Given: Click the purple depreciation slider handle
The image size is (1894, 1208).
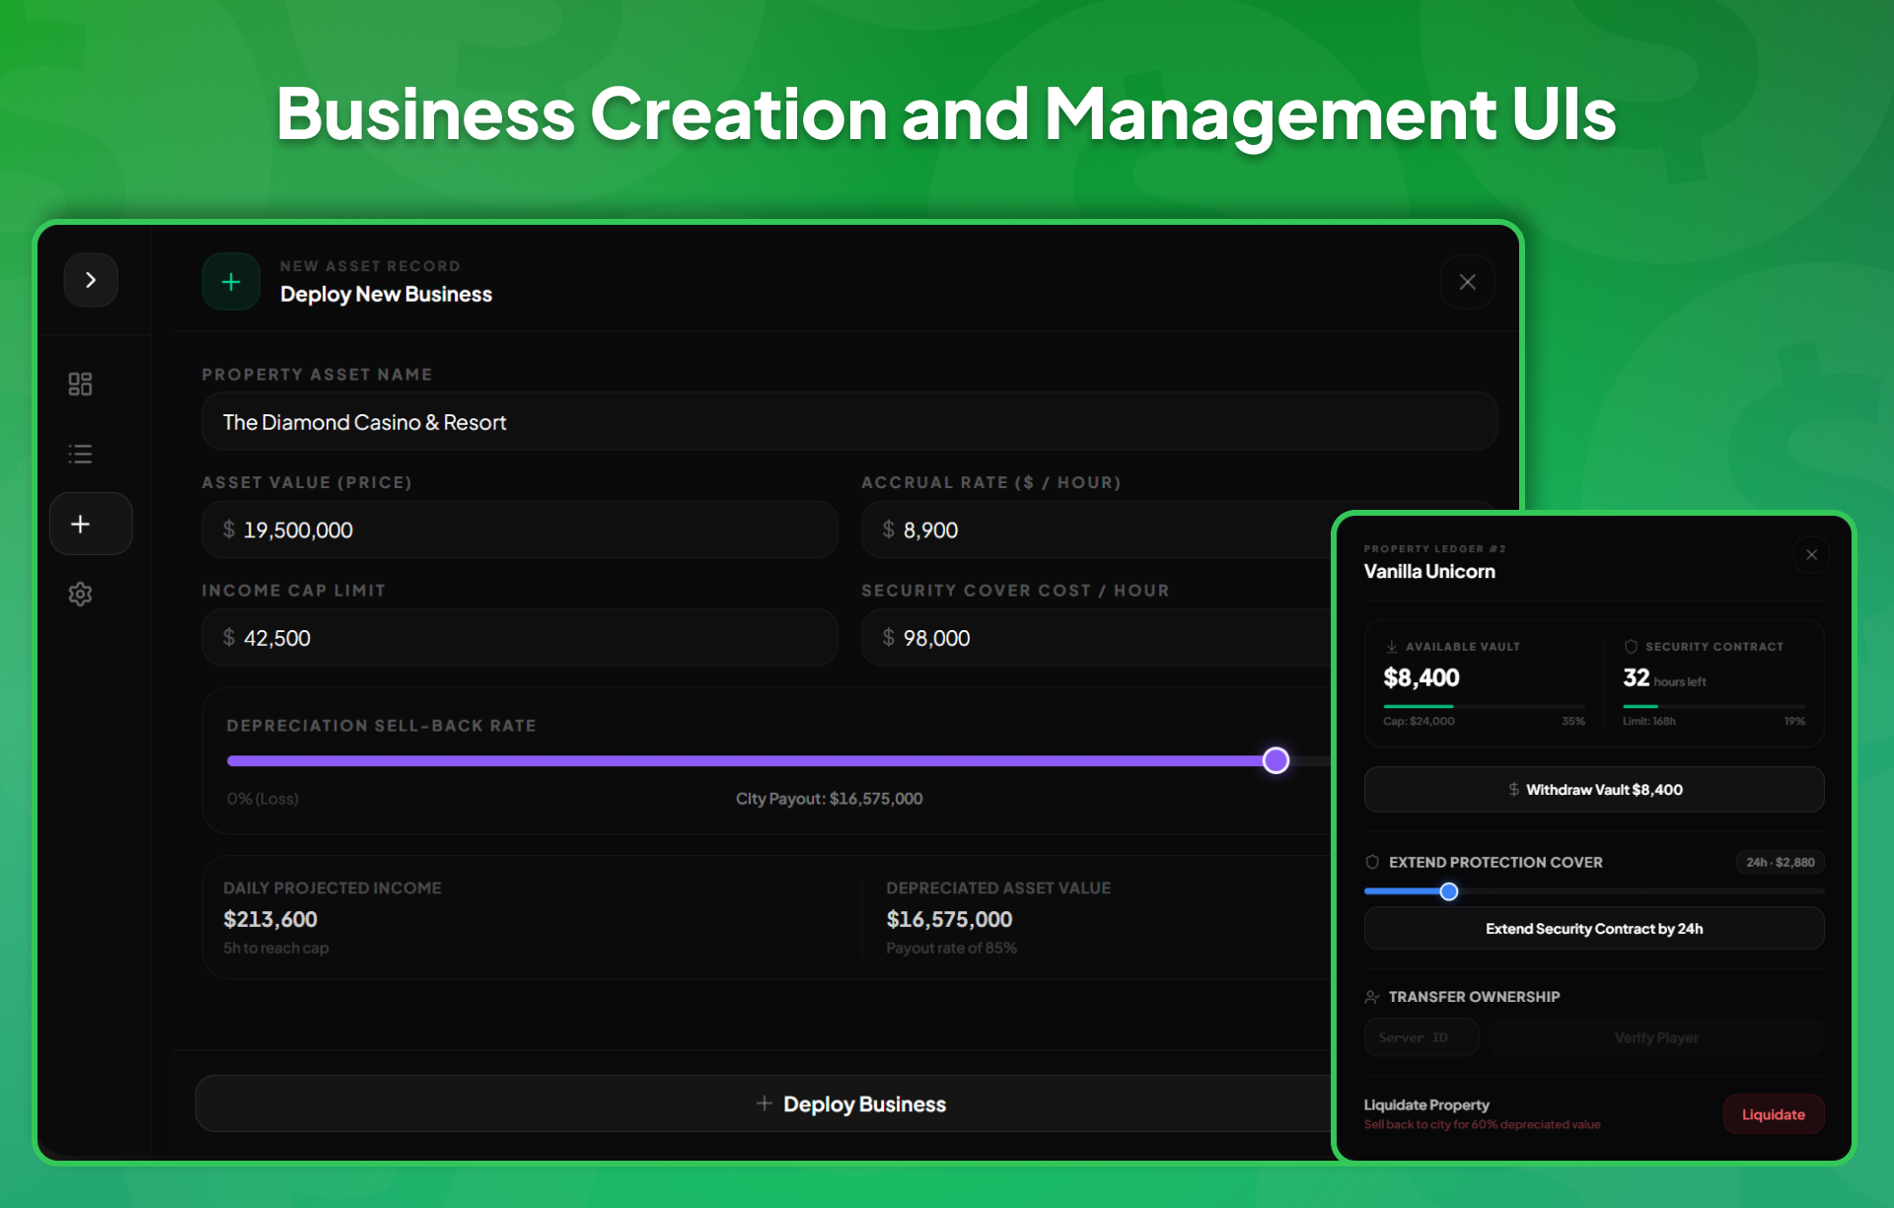Looking at the screenshot, I should pyautogui.click(x=1275, y=760).
